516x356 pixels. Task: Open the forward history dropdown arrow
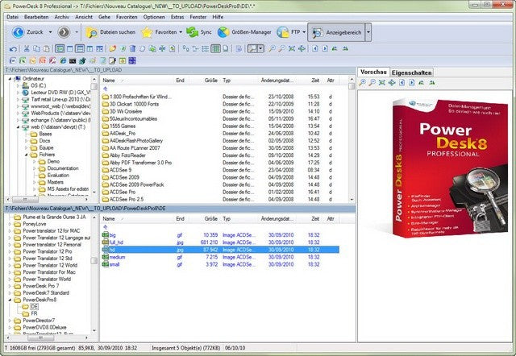coord(77,32)
